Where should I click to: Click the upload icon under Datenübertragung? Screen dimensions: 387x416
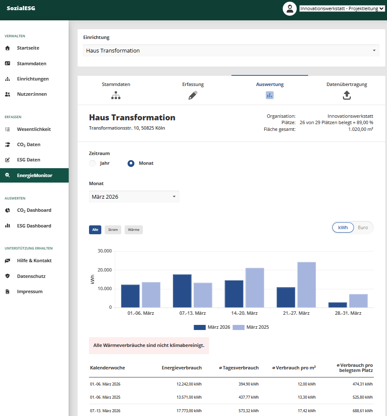pyautogui.click(x=347, y=95)
